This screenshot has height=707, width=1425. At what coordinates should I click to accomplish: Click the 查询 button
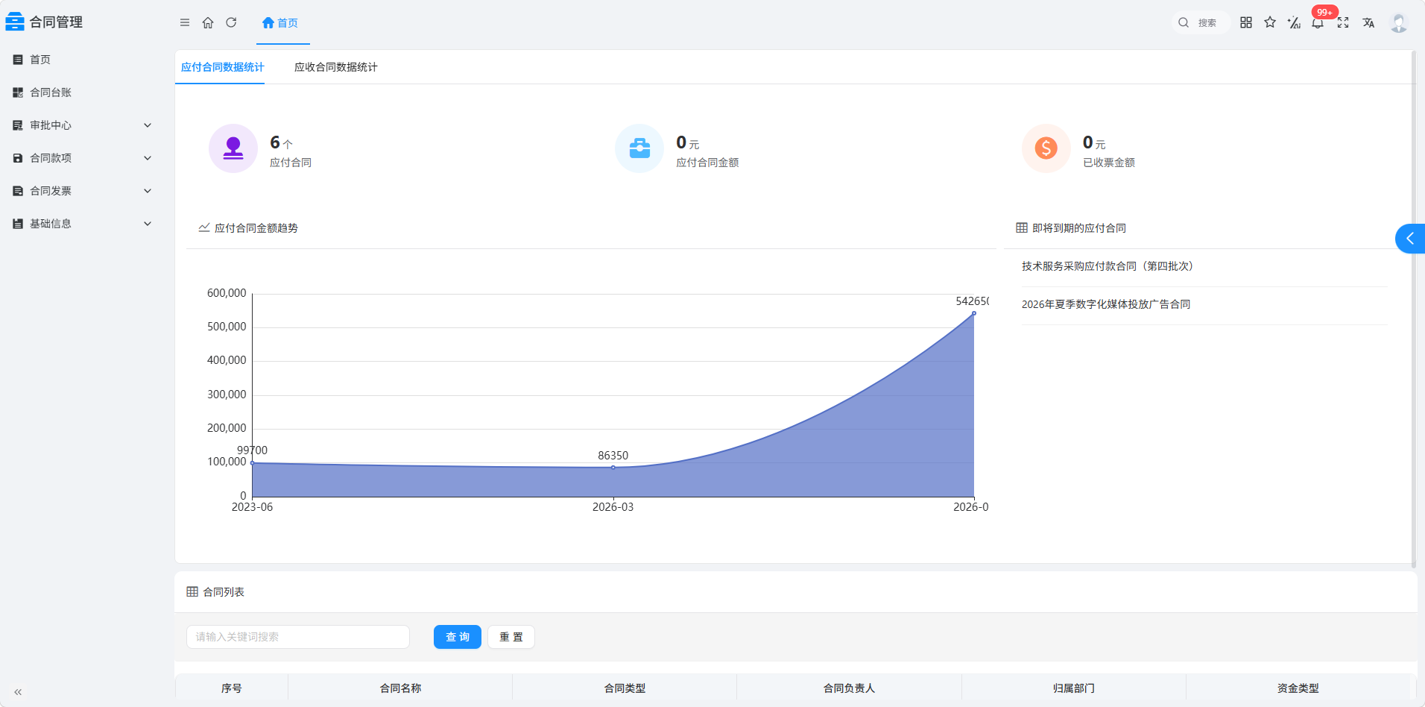tap(458, 637)
